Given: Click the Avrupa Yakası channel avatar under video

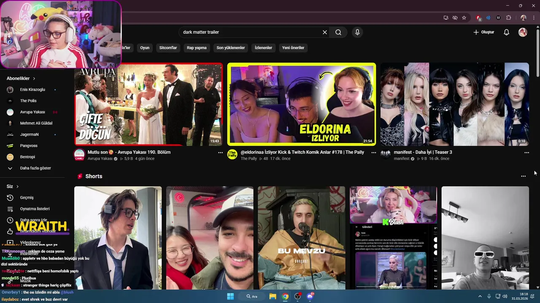Looking at the screenshot, I should coord(79,155).
